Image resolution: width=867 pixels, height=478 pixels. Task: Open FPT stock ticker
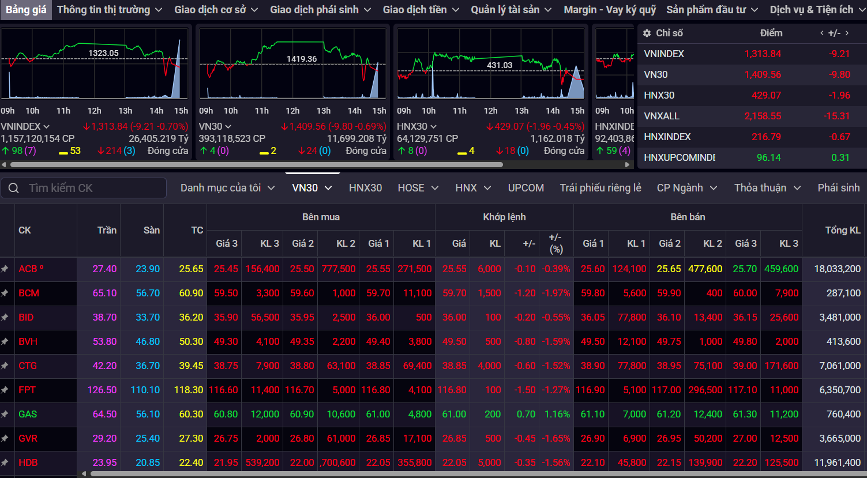click(x=27, y=390)
